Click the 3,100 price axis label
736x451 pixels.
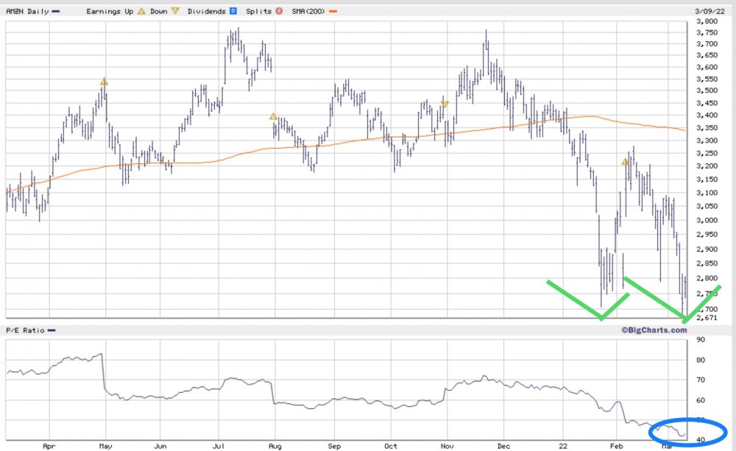(x=707, y=193)
